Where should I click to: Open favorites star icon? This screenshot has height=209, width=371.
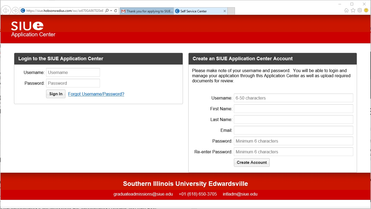coord(353,10)
